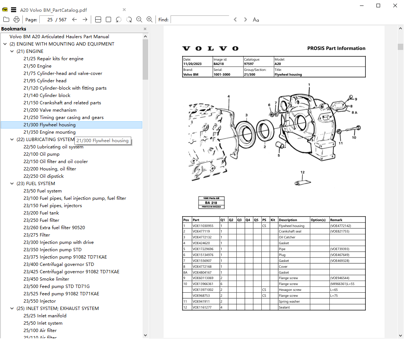The height and width of the screenshot is (339, 404).
Task: Click the document view scrollbar thumb
Action: tap(400, 47)
